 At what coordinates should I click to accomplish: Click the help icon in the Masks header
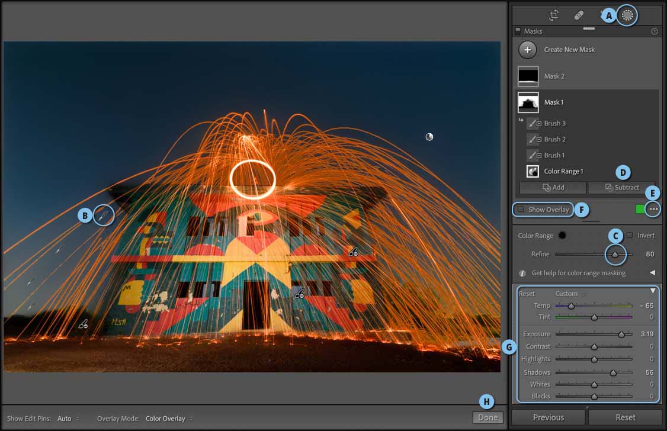pos(654,31)
